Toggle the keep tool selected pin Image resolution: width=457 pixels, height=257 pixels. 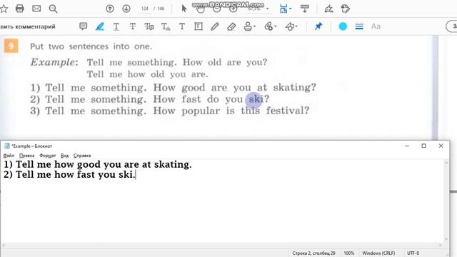[x=318, y=26]
